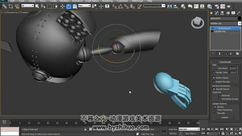This screenshot has width=242, height=136.
Task: Open the Animation menu
Action: tap(77, 1)
